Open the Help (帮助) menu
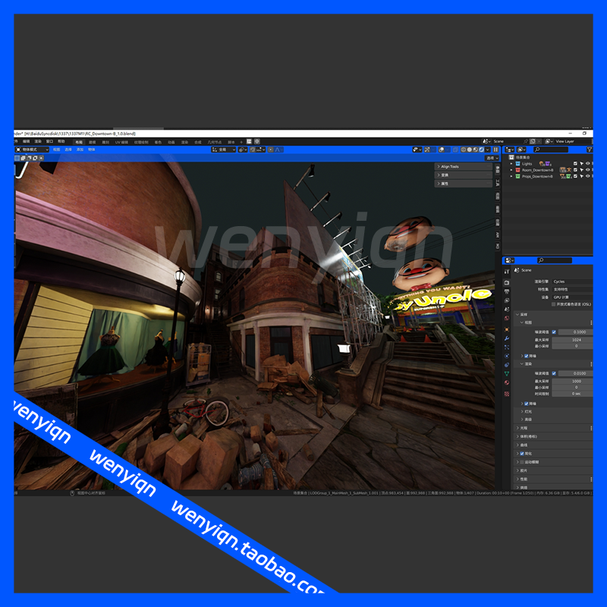 point(61,141)
